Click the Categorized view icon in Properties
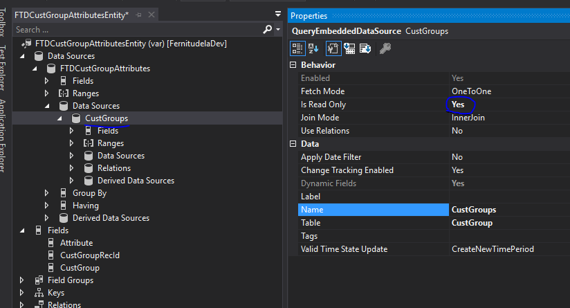The width and height of the screenshot is (570, 308). click(x=297, y=48)
